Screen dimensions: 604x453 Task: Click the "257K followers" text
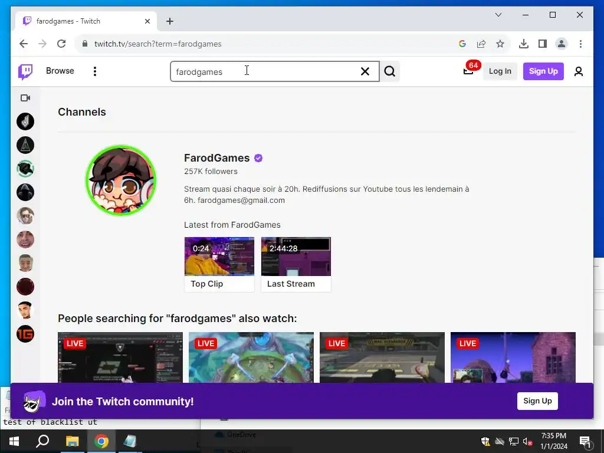click(211, 172)
